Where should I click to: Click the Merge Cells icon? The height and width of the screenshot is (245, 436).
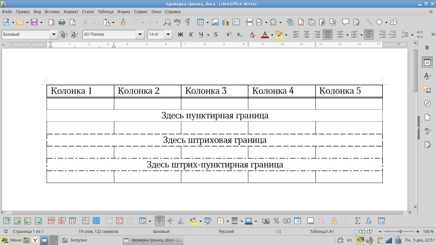point(109,221)
